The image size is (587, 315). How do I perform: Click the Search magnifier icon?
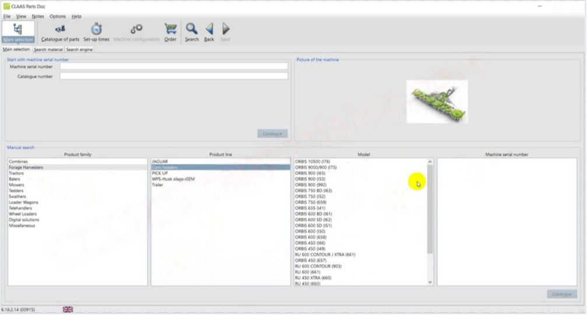click(191, 32)
